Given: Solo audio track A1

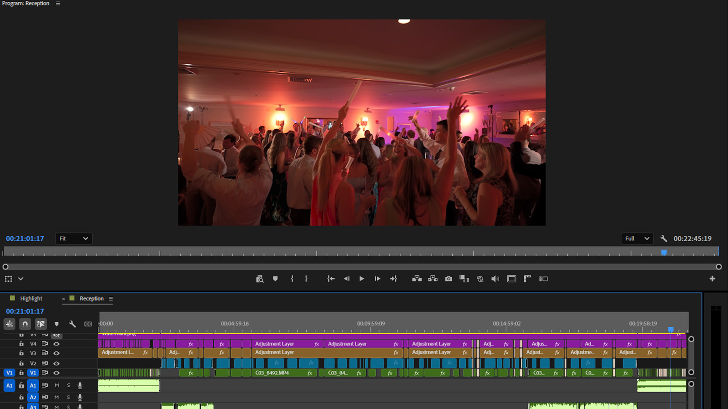Looking at the screenshot, I should 69,385.
